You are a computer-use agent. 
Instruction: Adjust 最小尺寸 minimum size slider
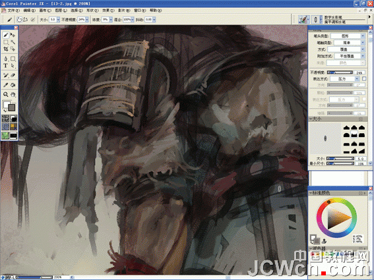coord(340,163)
